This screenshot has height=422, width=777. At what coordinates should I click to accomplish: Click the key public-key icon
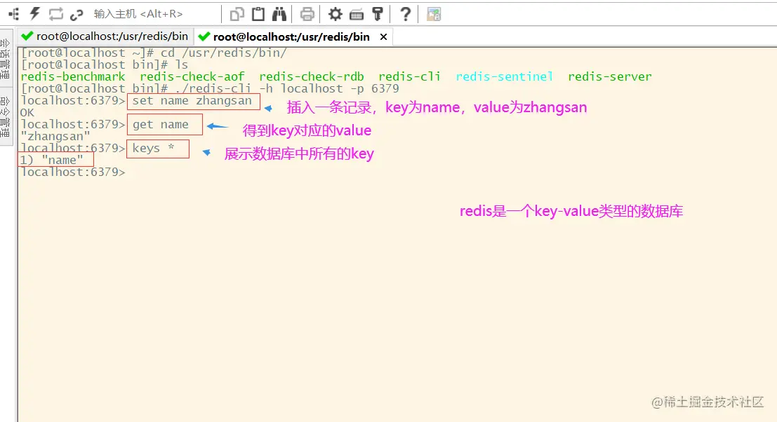378,14
